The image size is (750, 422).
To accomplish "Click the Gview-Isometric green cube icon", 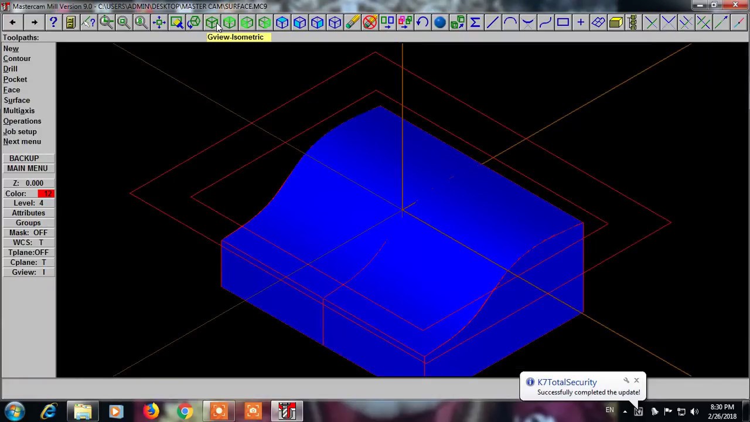I will 212,22.
